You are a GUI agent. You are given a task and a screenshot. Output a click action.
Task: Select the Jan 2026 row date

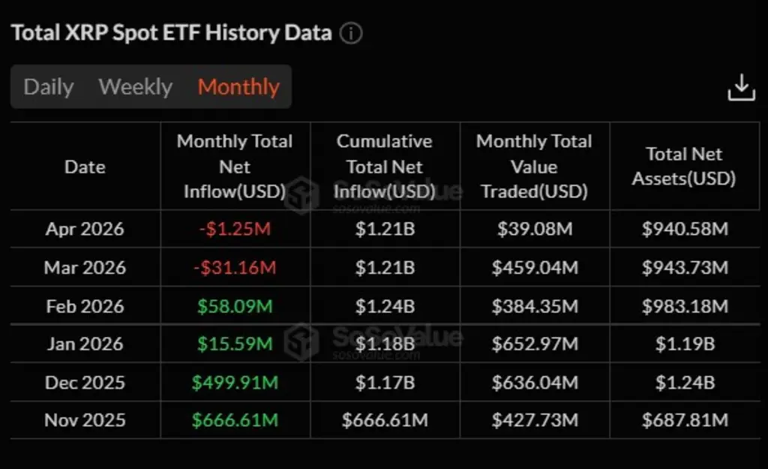click(85, 344)
